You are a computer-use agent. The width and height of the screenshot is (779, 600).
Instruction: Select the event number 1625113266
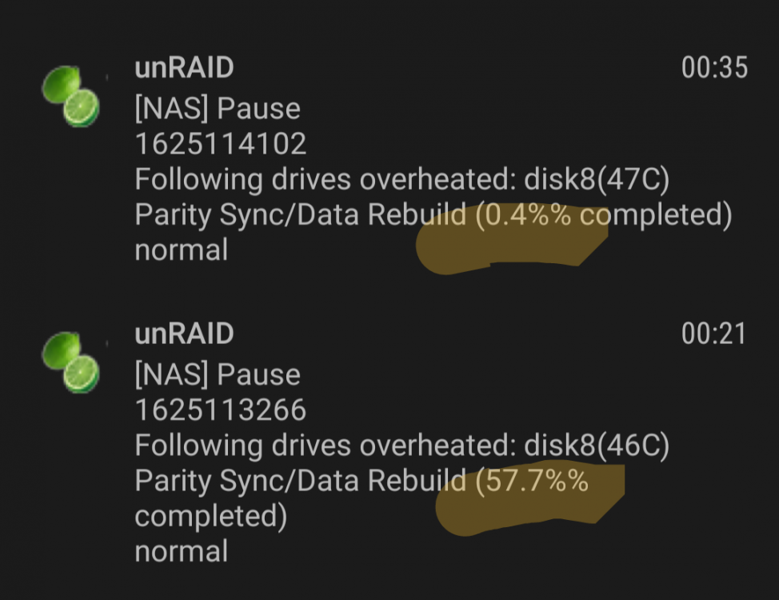pos(221,410)
